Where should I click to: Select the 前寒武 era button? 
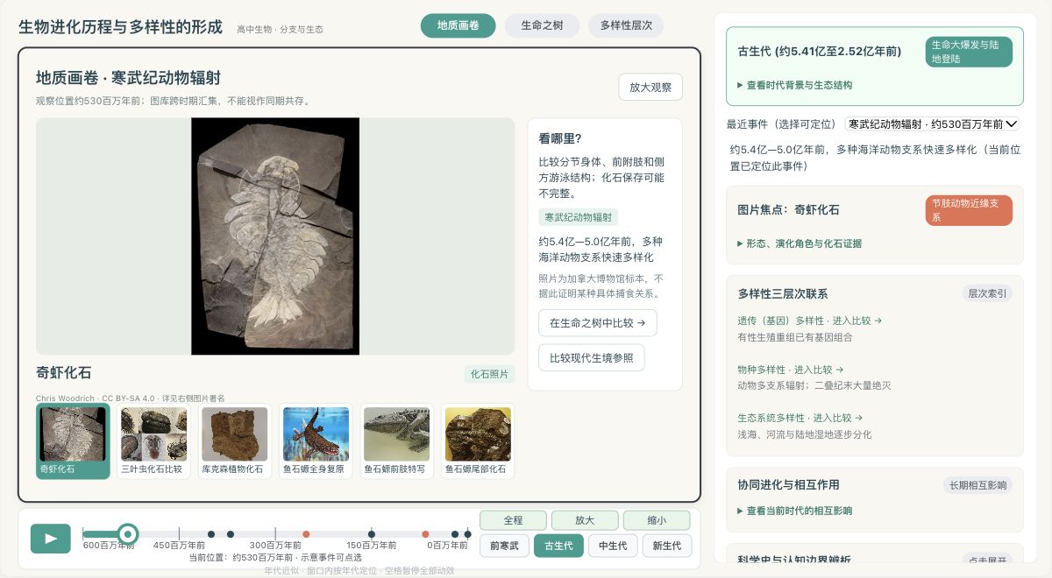[x=504, y=546]
